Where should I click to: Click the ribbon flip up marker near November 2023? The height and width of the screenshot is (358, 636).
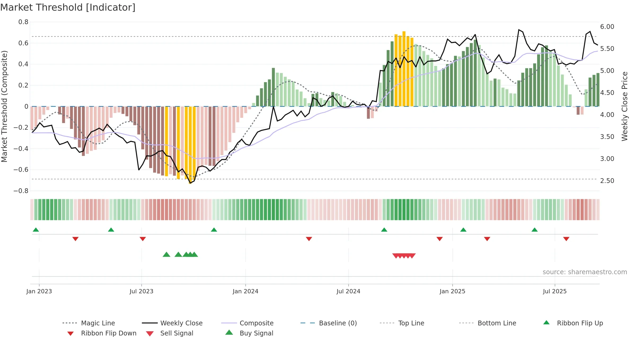pyautogui.click(x=214, y=230)
